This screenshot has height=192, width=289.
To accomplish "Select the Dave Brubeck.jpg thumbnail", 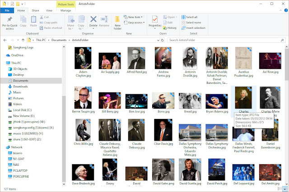I will [83, 172].
